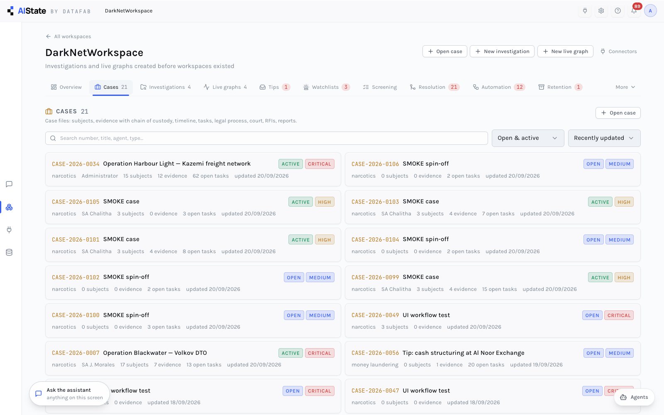This screenshot has height=415, width=664.
Task: Open Ask the assistant chat bubble
Action: pos(69,393)
